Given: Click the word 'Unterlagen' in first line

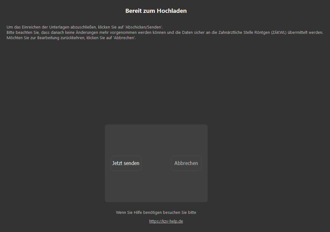Looking at the screenshot, I should [x=59, y=27].
